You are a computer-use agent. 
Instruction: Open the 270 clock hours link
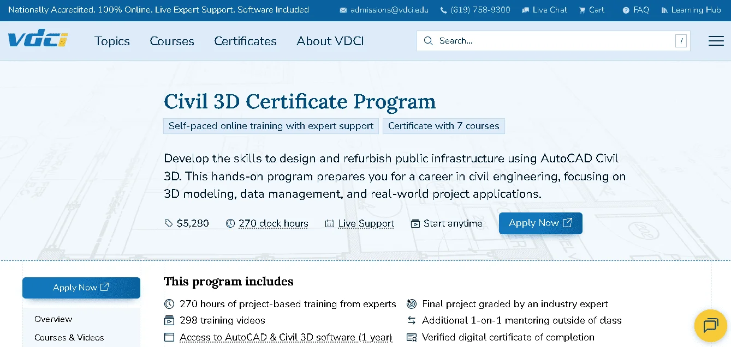(x=273, y=223)
